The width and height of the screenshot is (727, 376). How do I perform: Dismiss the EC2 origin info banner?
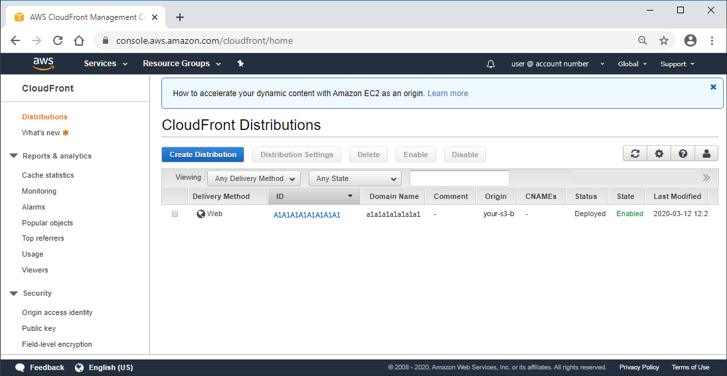click(713, 87)
